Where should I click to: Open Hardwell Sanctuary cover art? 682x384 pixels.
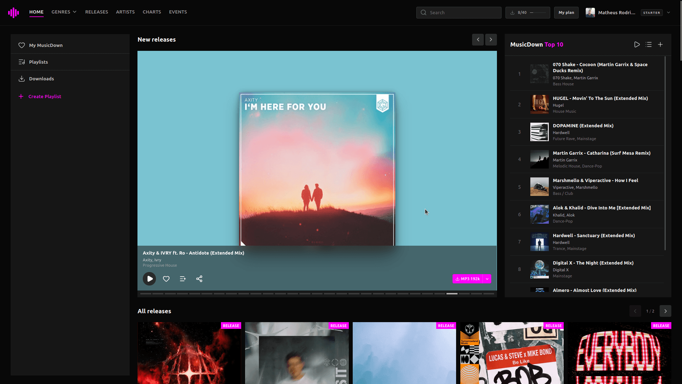(539, 242)
